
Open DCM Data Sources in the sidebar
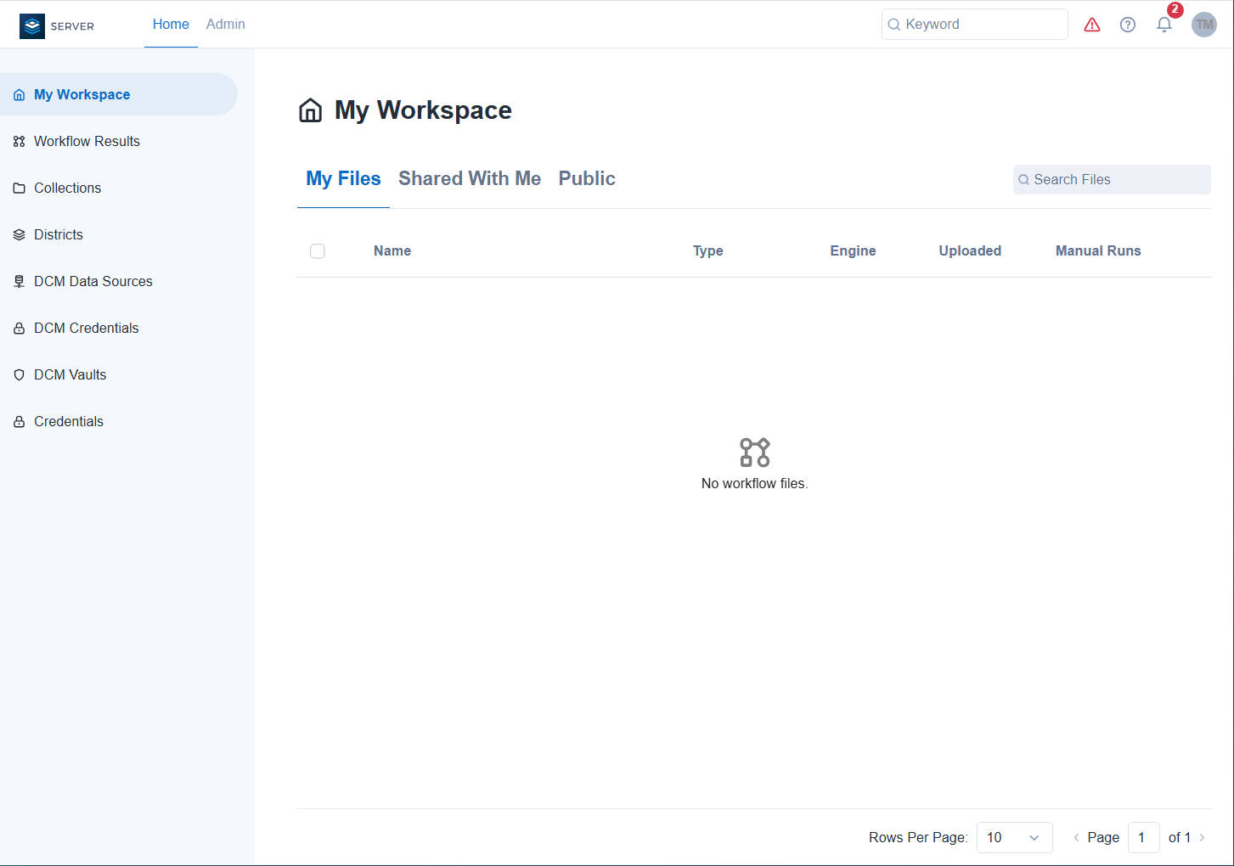click(119, 281)
